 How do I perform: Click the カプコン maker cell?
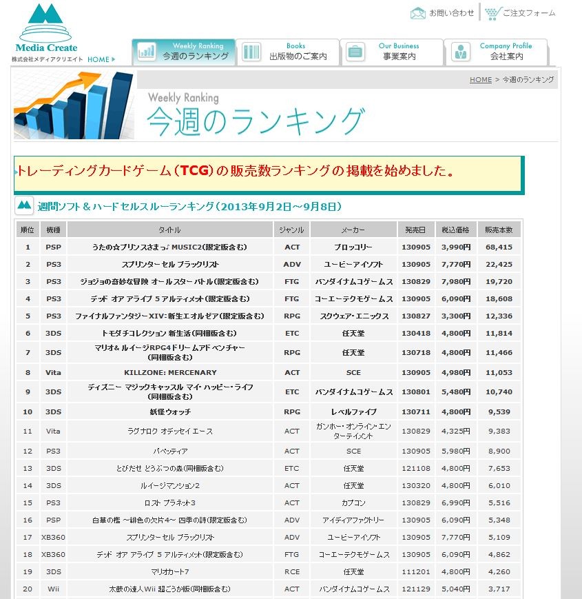tap(353, 502)
